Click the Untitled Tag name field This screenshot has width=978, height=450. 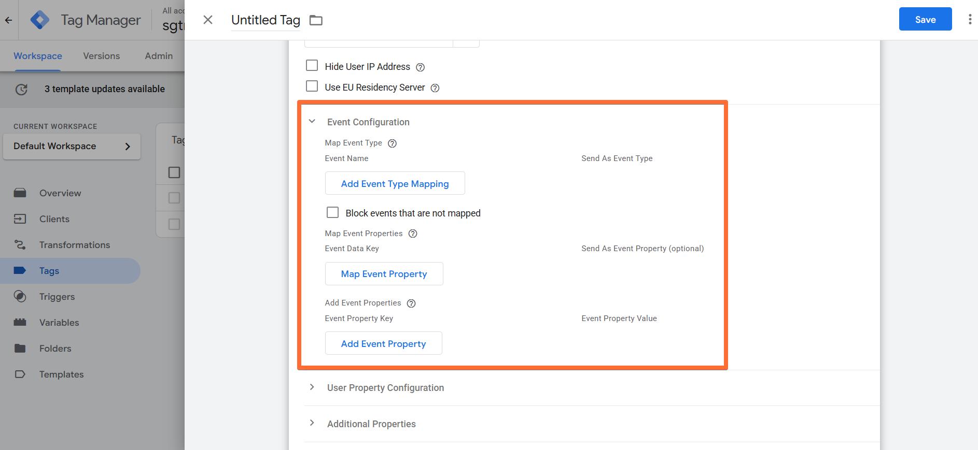[266, 20]
